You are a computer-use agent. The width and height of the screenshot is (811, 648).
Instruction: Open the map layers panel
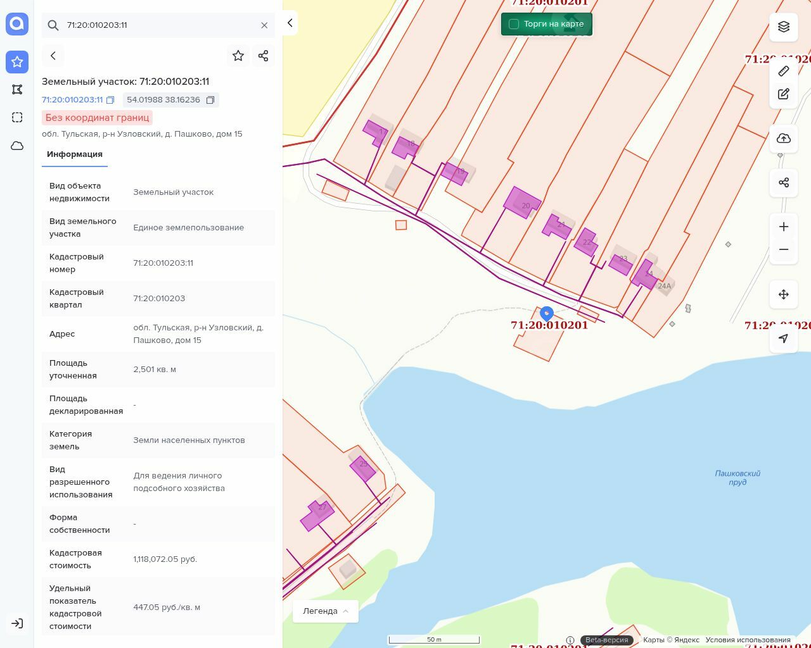pyautogui.click(x=784, y=27)
